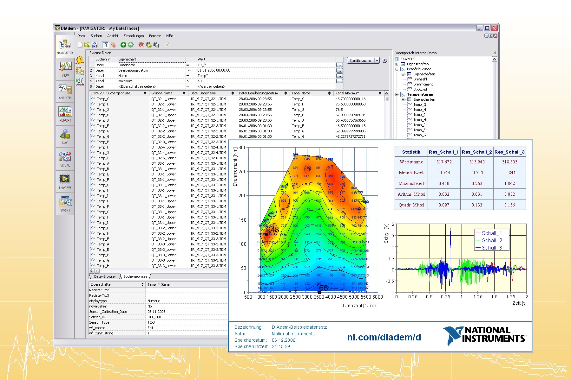Select the Schall_3 legend entry
Viewport: 571px width, 380px height.
click(x=489, y=248)
